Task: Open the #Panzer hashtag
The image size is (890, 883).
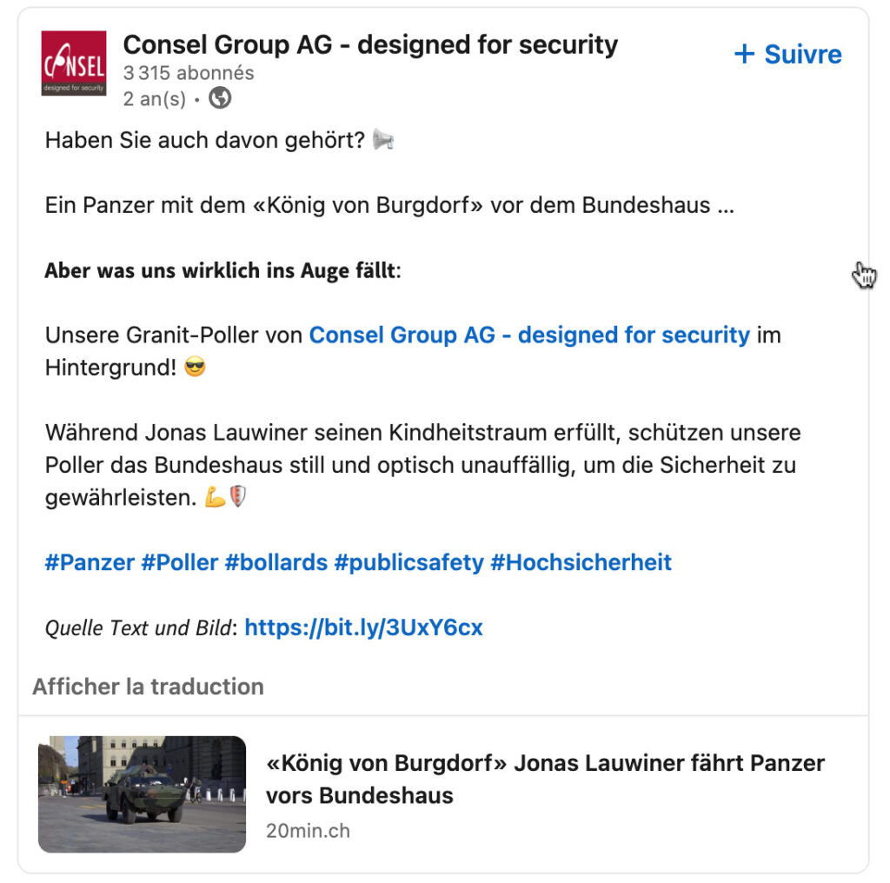Action: 90,562
